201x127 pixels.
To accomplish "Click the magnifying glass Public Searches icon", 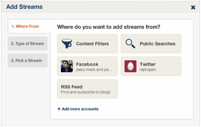I will [130, 44].
